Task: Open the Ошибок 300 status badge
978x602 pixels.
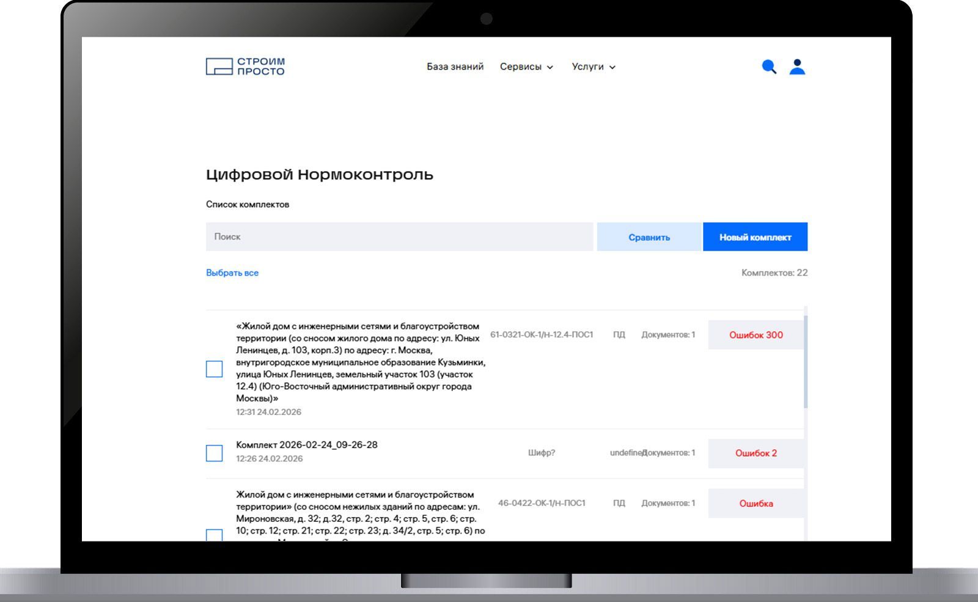Action: click(756, 335)
